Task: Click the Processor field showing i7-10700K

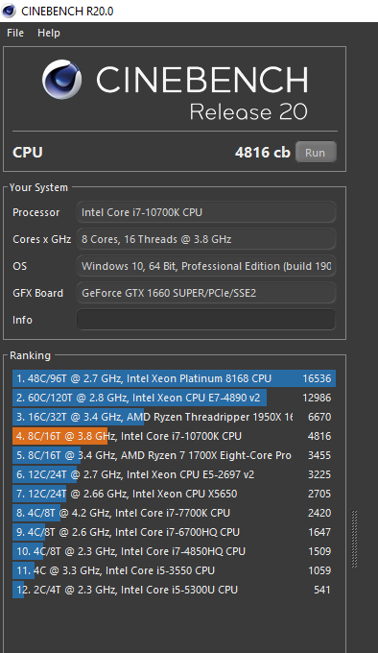Action: pyautogui.click(x=206, y=212)
